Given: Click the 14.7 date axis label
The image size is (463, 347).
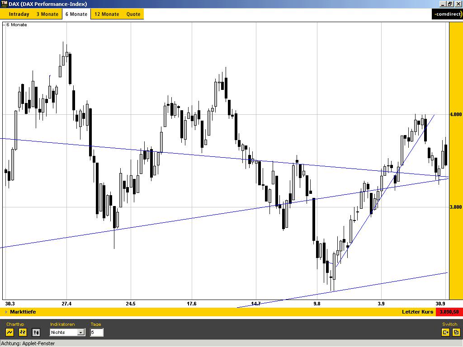Looking at the screenshot, I should tap(256, 304).
